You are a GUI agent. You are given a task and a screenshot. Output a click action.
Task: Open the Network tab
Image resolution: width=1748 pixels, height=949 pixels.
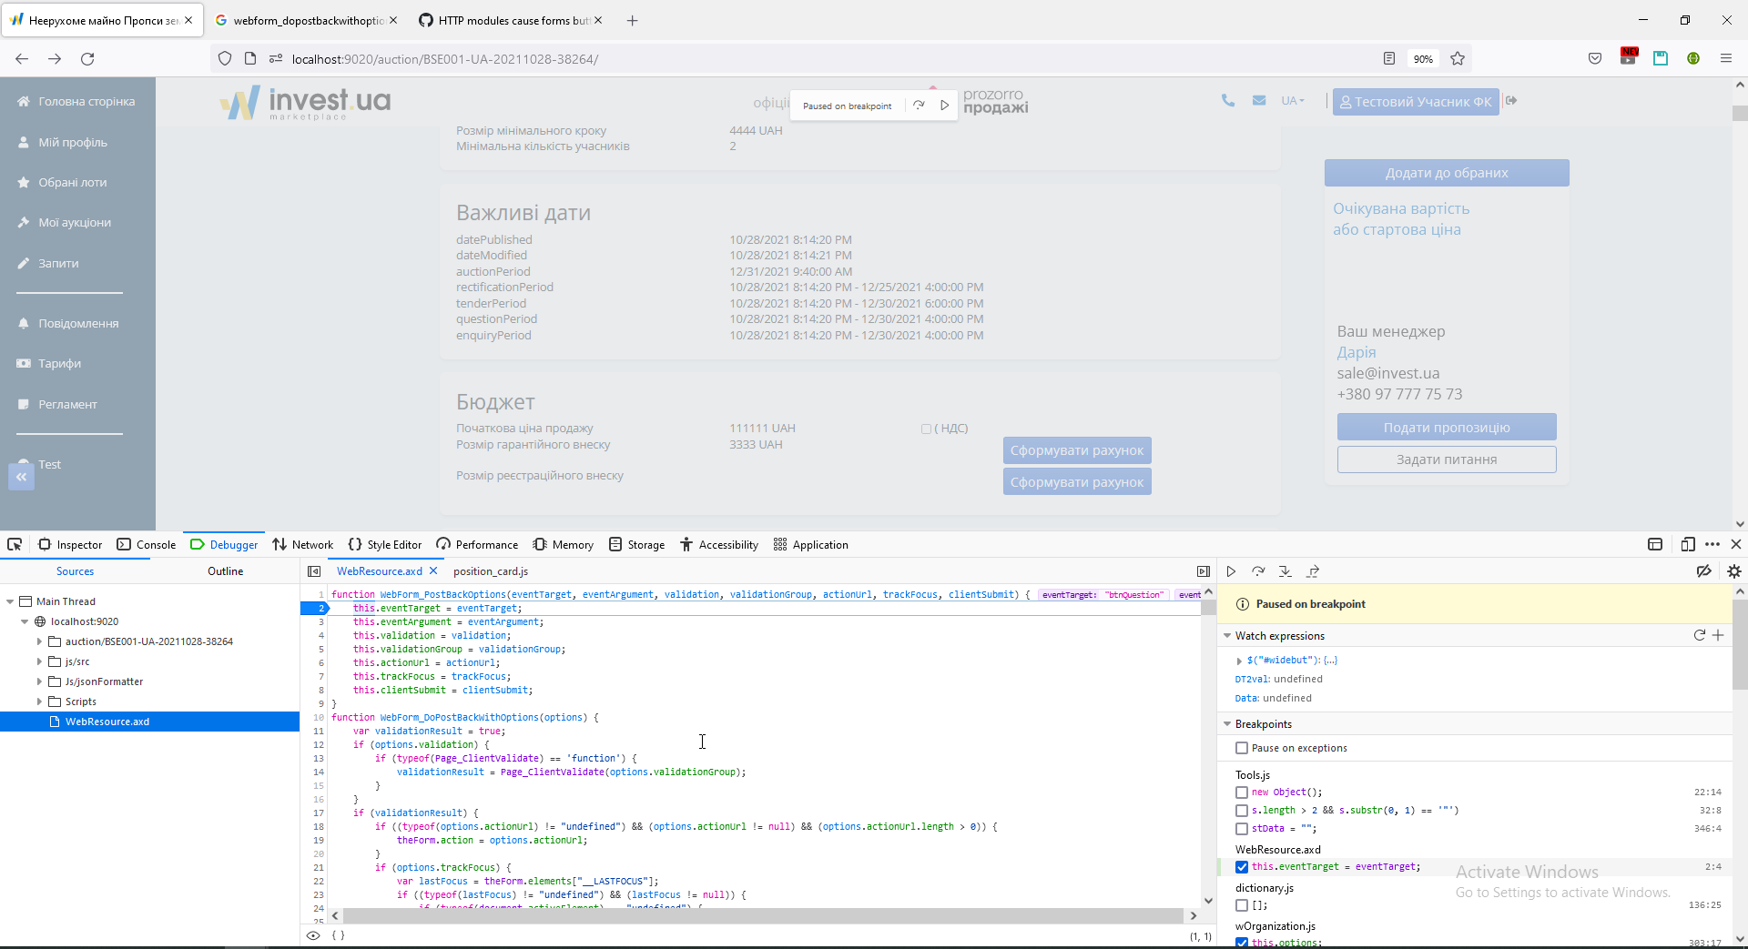(x=303, y=544)
